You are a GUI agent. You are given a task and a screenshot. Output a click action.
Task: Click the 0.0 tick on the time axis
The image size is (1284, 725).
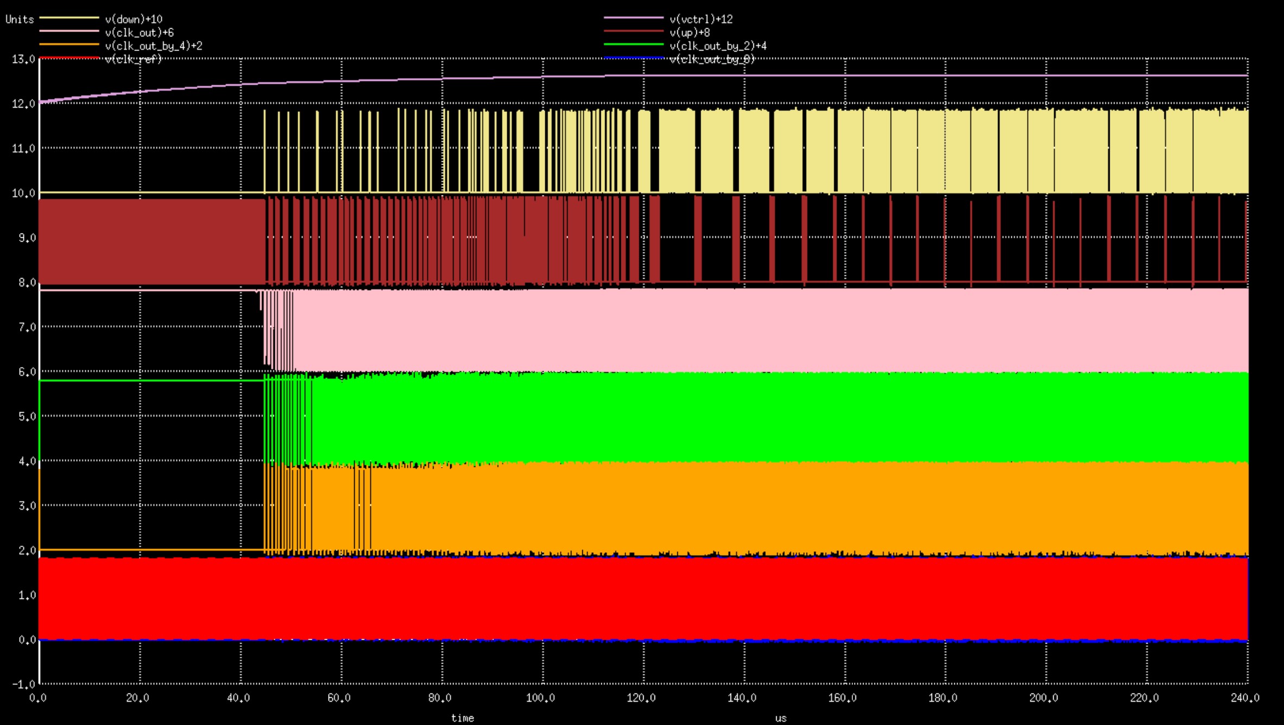pyautogui.click(x=37, y=698)
